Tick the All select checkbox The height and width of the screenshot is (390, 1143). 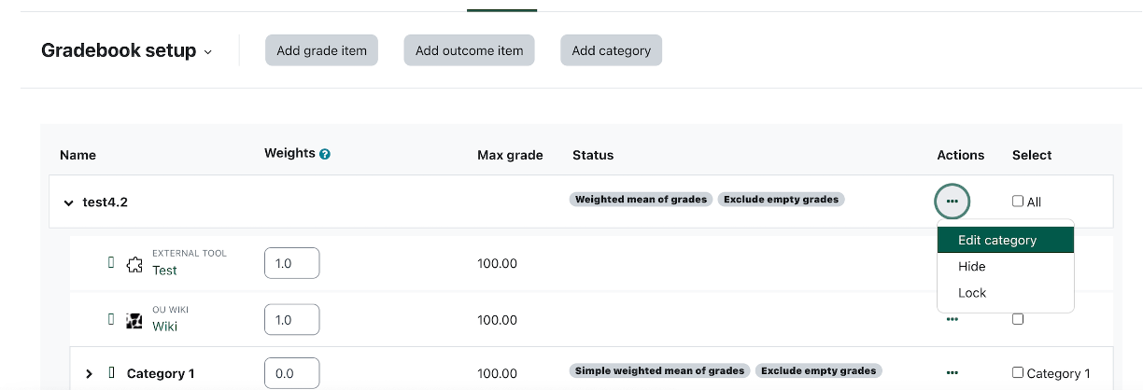(1018, 201)
